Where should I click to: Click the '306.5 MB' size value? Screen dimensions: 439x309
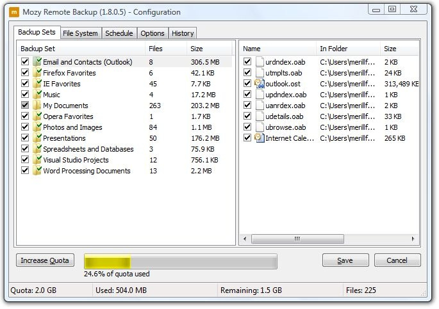click(x=205, y=62)
